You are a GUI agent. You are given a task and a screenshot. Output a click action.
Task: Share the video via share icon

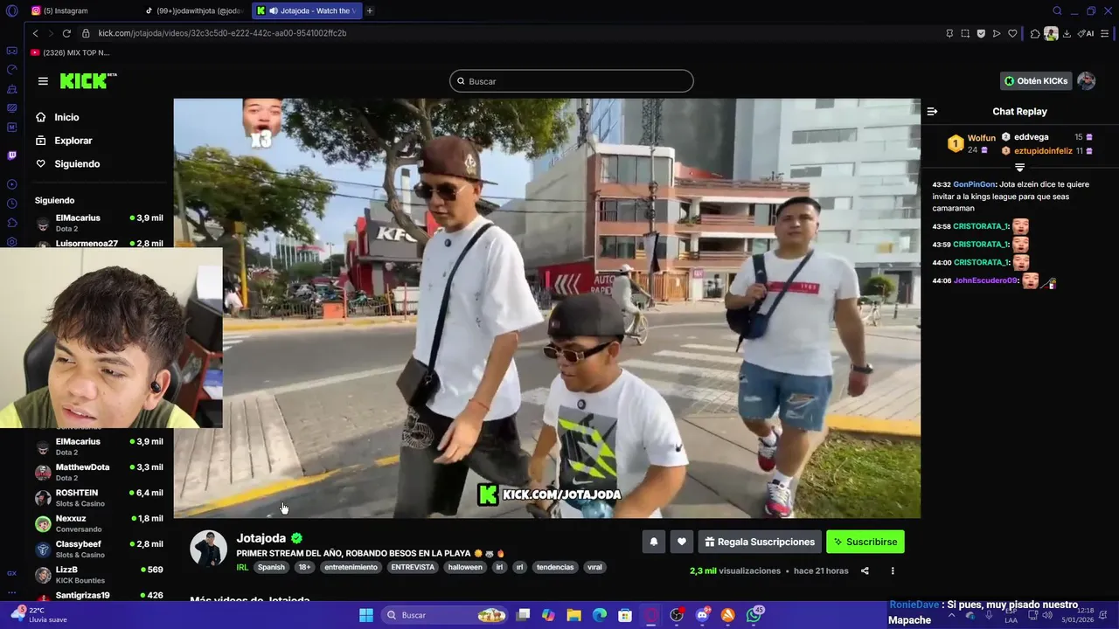pos(865,571)
